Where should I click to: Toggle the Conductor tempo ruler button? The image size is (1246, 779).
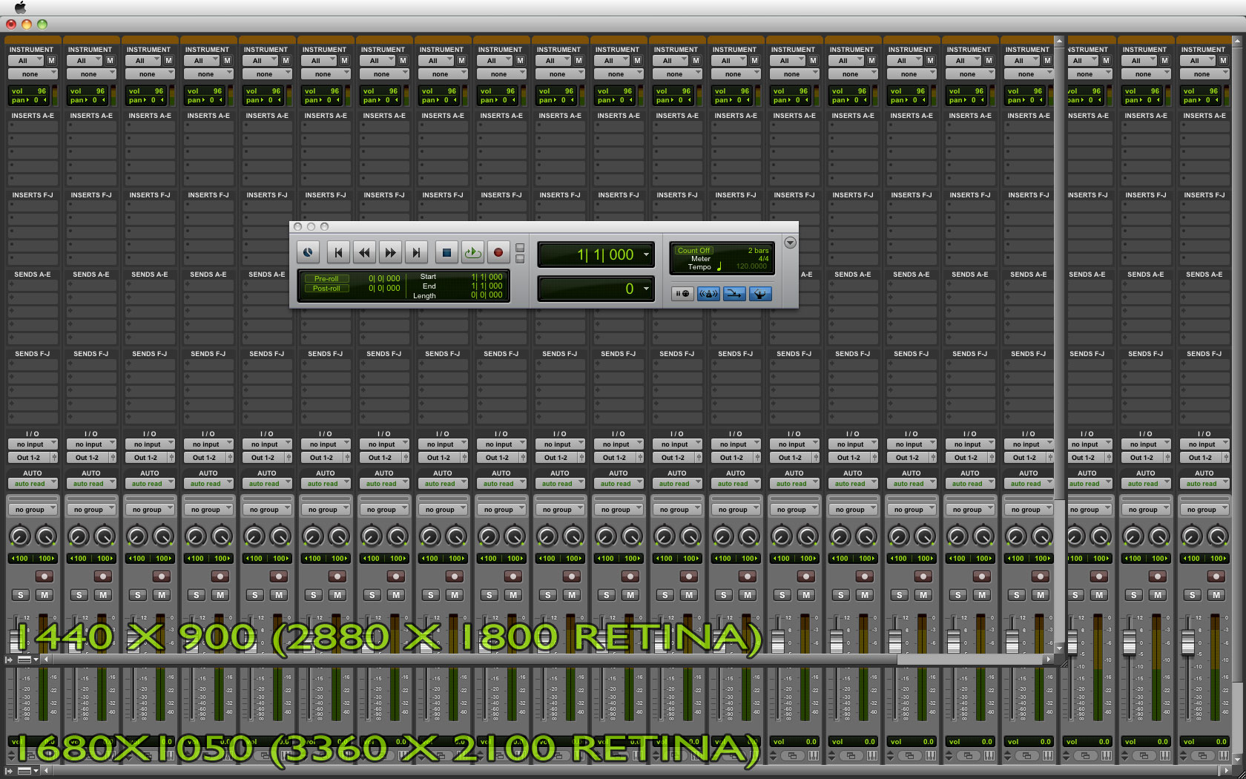760,294
